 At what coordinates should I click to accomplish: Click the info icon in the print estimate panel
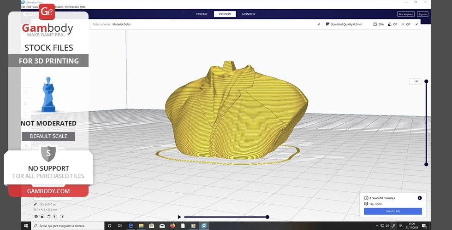[420, 198]
